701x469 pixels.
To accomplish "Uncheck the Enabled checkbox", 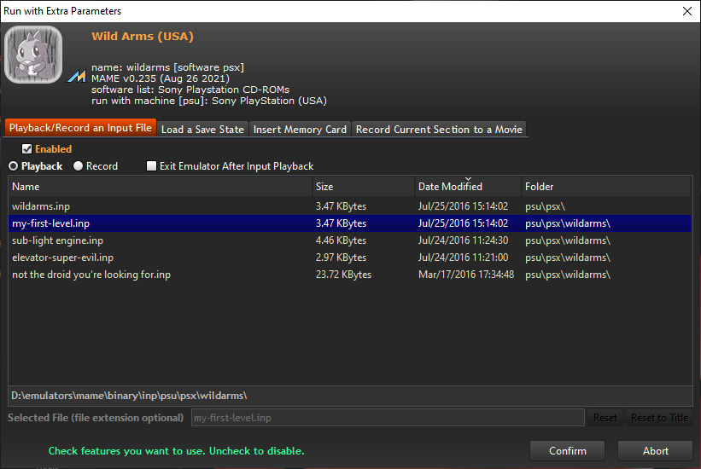I will [26, 149].
